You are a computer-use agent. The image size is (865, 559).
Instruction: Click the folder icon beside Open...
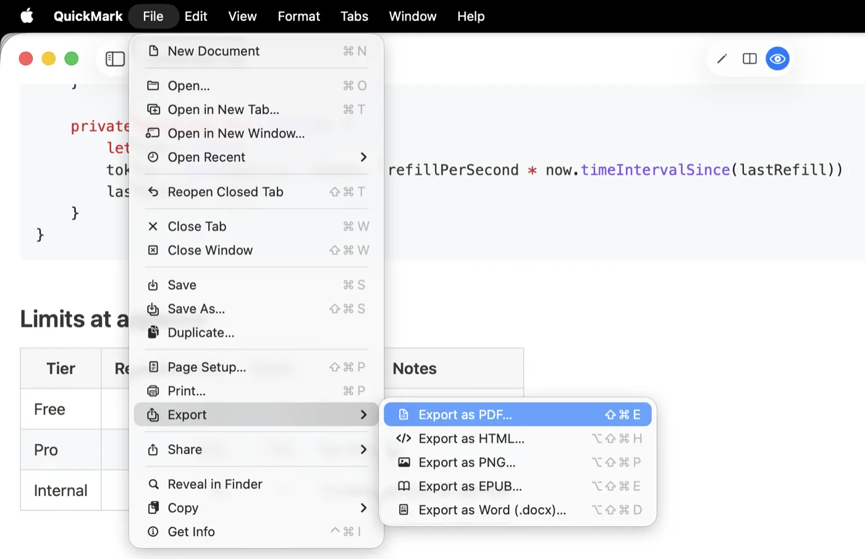tap(153, 85)
